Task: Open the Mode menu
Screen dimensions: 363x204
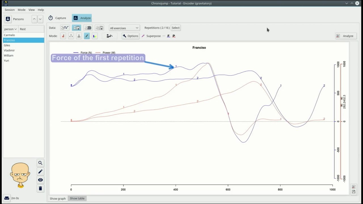Action: pyautogui.click(x=22, y=10)
